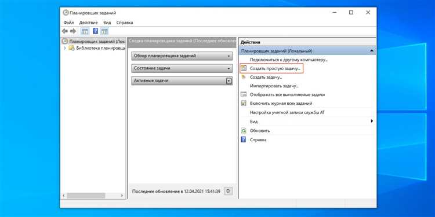Maximize the Планировщик заданий window
This screenshot has width=435, height=217.
pyautogui.click(x=351, y=13)
